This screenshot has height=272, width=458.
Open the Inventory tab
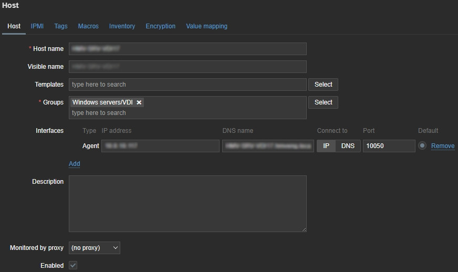click(122, 26)
